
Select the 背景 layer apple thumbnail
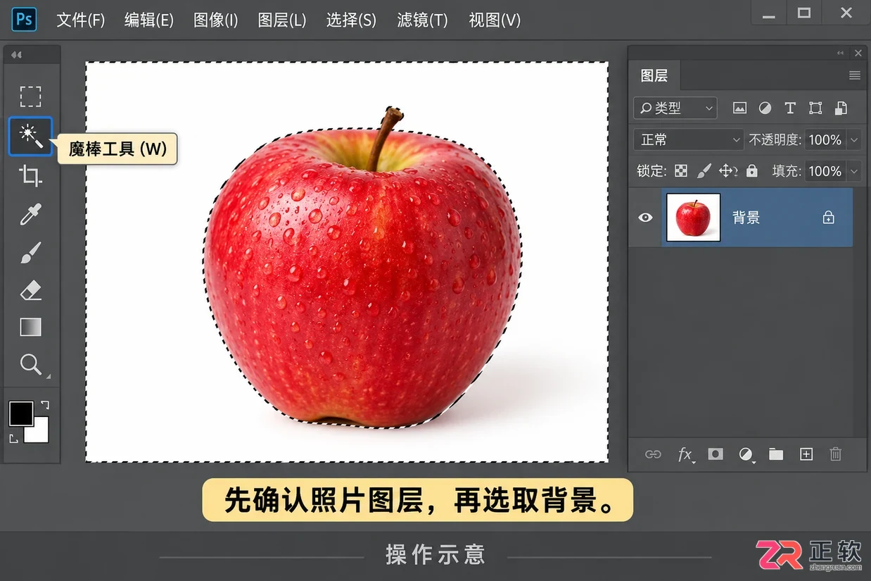click(693, 218)
